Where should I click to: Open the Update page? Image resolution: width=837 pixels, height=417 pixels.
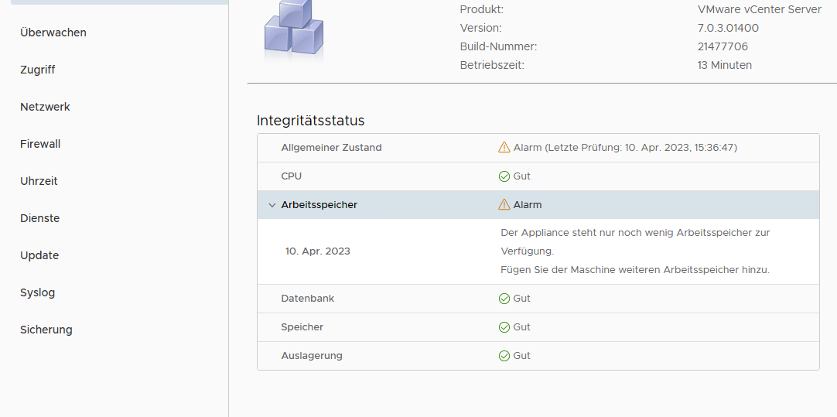[39, 255]
